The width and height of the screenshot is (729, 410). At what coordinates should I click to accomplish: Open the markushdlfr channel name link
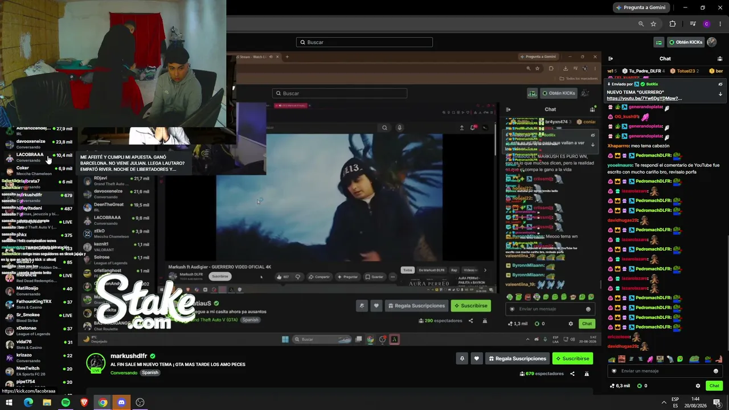coord(129,356)
